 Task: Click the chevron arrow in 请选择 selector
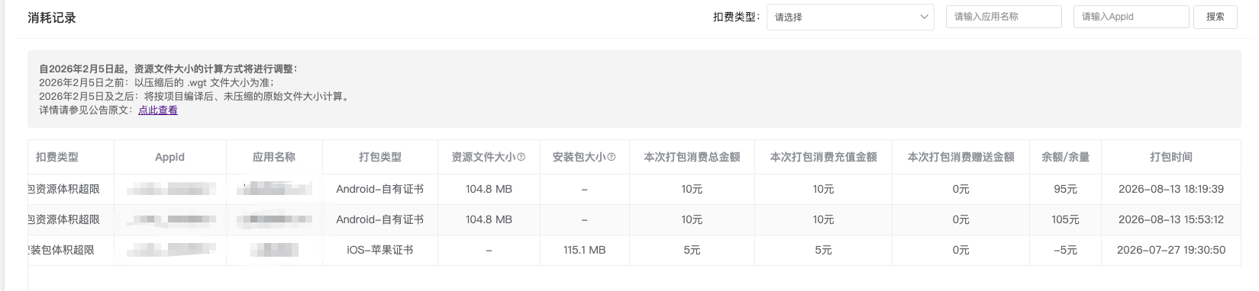tap(924, 17)
